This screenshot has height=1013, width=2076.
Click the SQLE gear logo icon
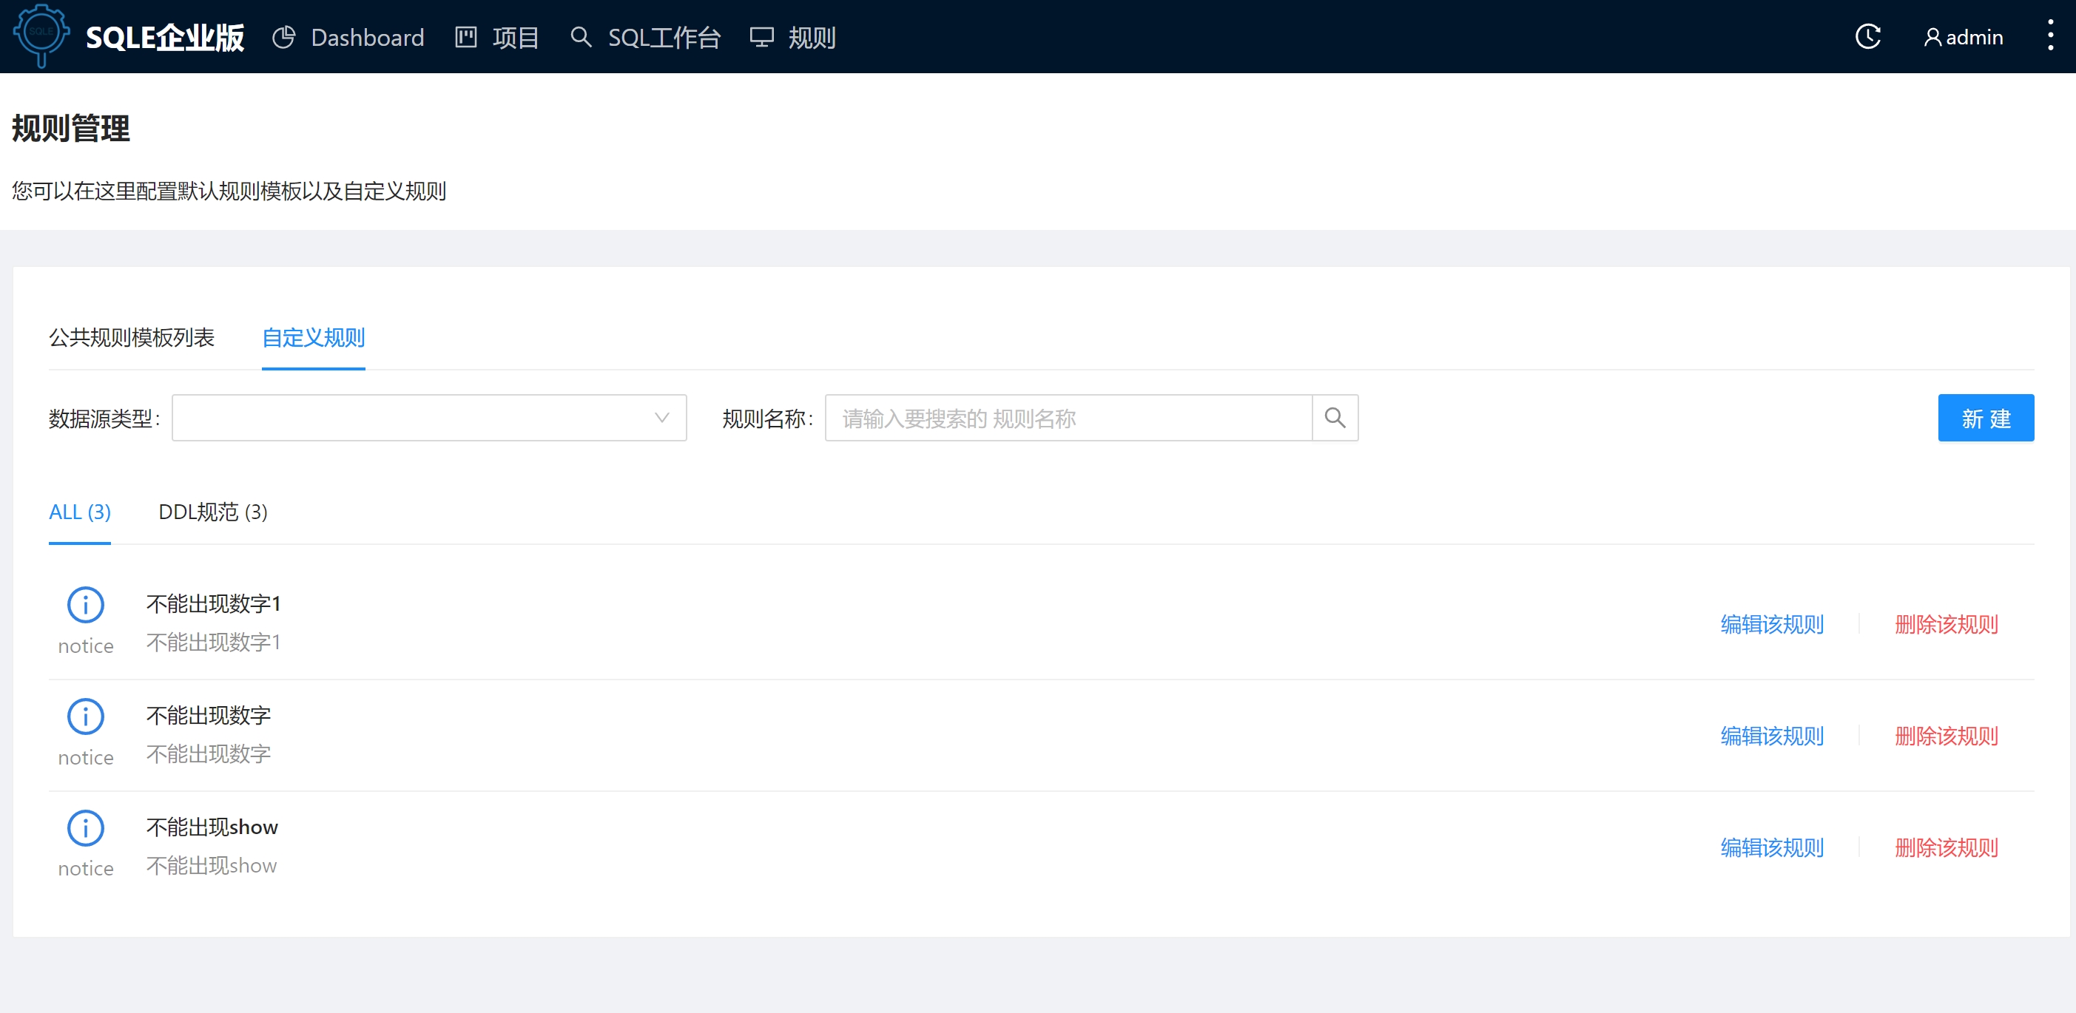(x=41, y=36)
